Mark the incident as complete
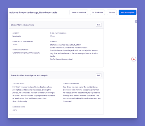The width and height of the screenshot is (145, 126). pos(127,12)
